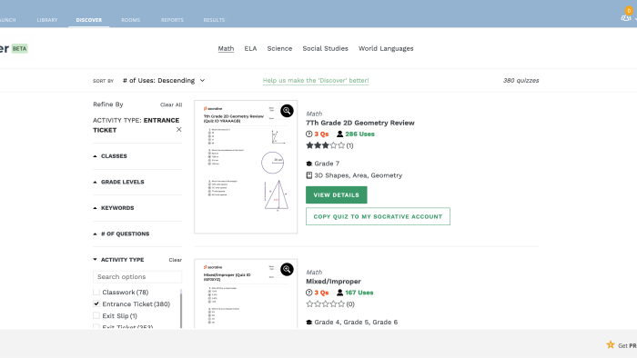Click the BETA badge
This screenshot has width=637, height=358.
pos(19,49)
